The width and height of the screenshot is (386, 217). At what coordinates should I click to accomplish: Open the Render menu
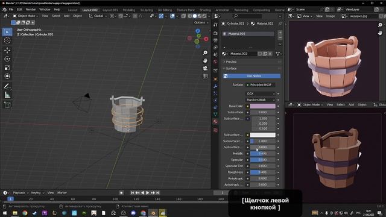pos(31,10)
